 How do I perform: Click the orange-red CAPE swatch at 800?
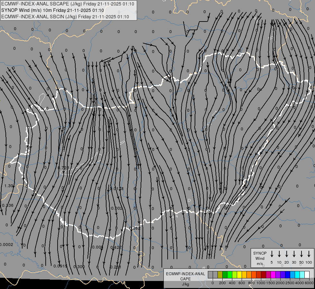point(254,275)
